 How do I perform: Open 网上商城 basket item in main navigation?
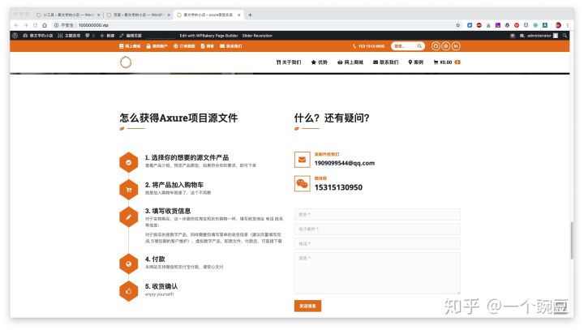coord(350,62)
